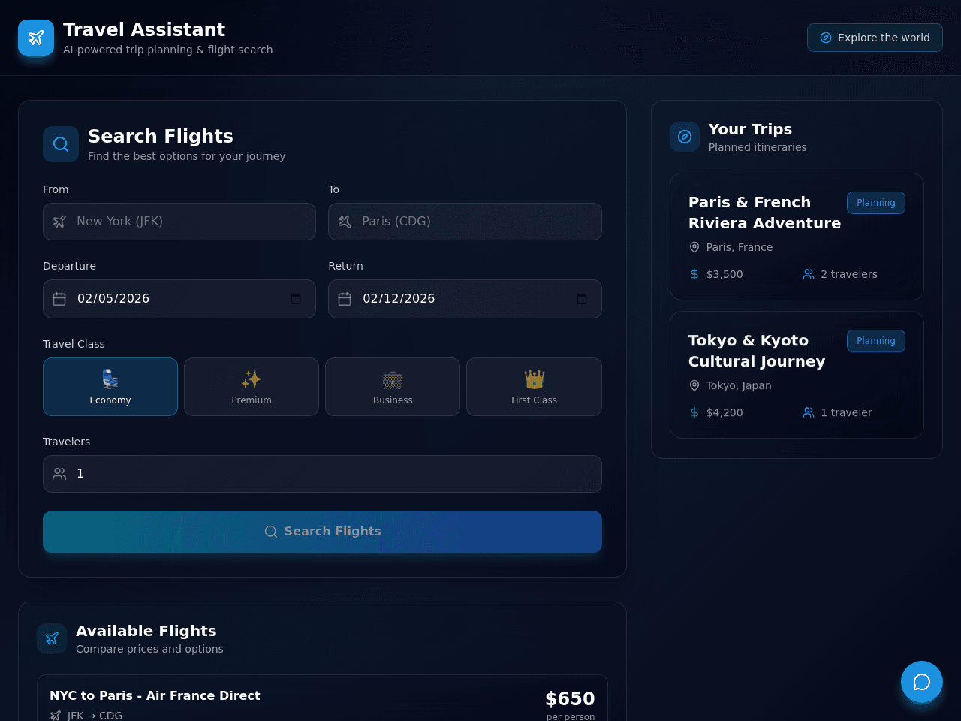Select the Premium travel class
Screen dimensions: 961x721
(252, 387)
